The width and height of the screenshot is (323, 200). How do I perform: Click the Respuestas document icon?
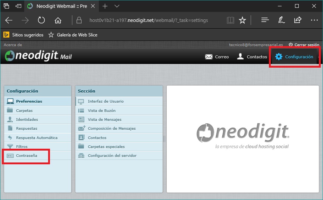click(x=10, y=128)
